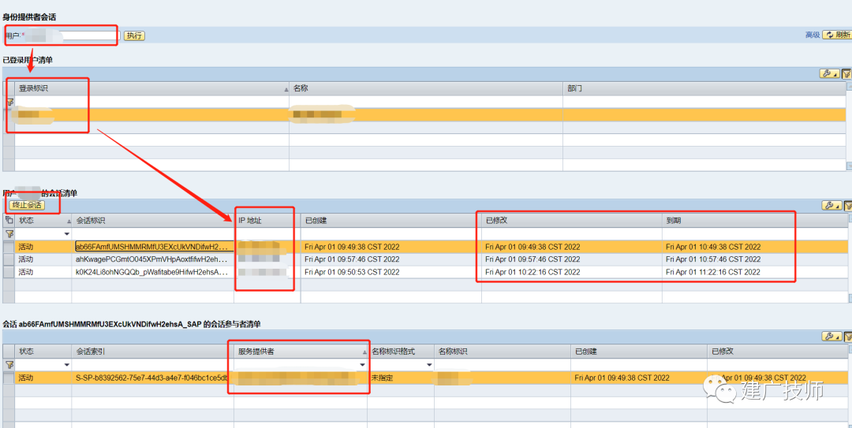
Task: Open 名称标识格式 filter dropdown
Action: 429,365
